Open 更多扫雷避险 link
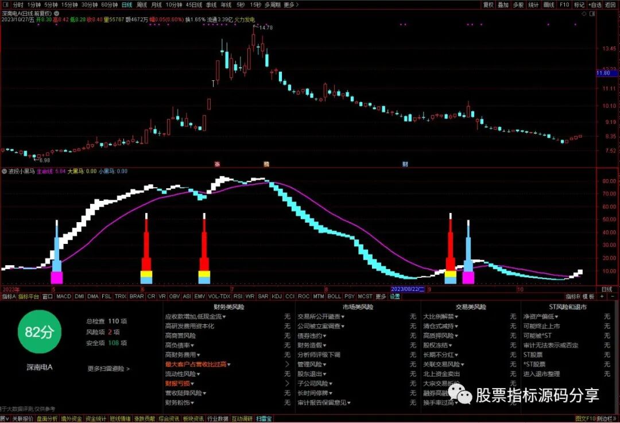Screen dimensions: 620x423 click(x=108, y=368)
